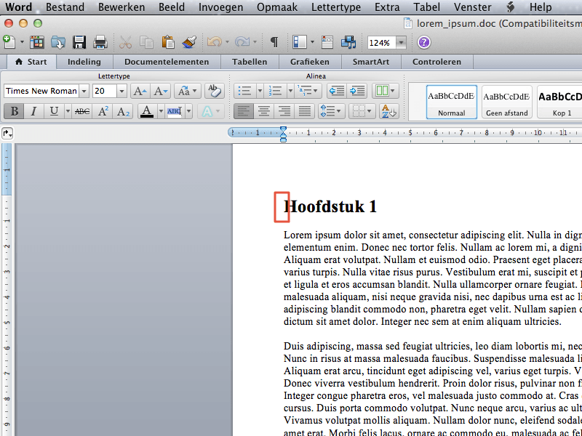Justify the paragraph text
This screenshot has height=436, width=582.
(304, 111)
